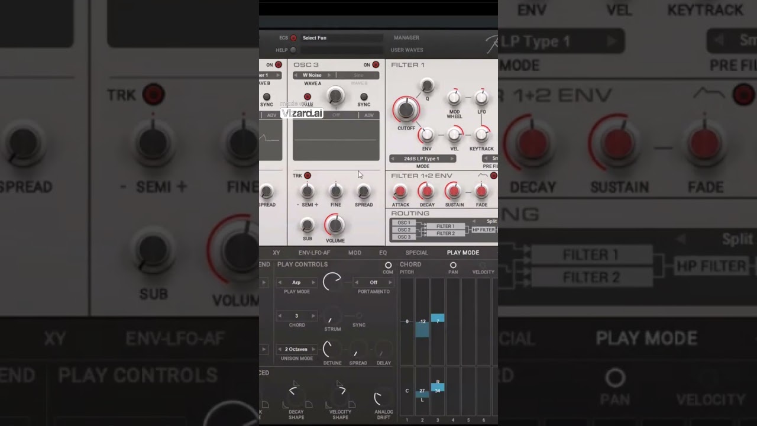This screenshot has width=757, height=426.
Task: Click the Filter 1 VEL knob
Action: tap(454, 135)
